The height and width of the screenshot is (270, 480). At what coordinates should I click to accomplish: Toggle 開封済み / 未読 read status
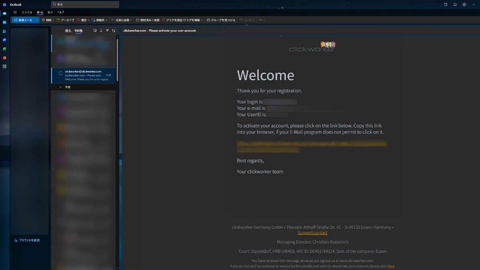click(148, 20)
